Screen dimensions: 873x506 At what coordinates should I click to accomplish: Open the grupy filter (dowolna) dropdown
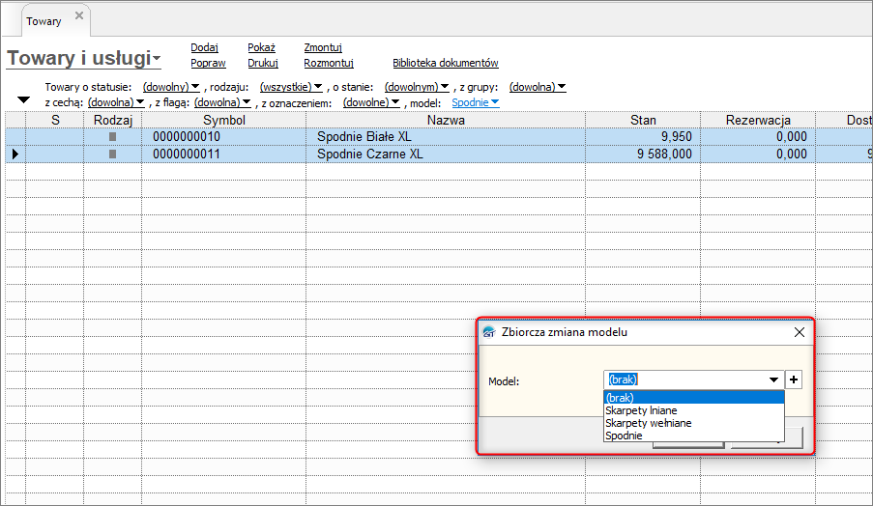[x=538, y=87]
